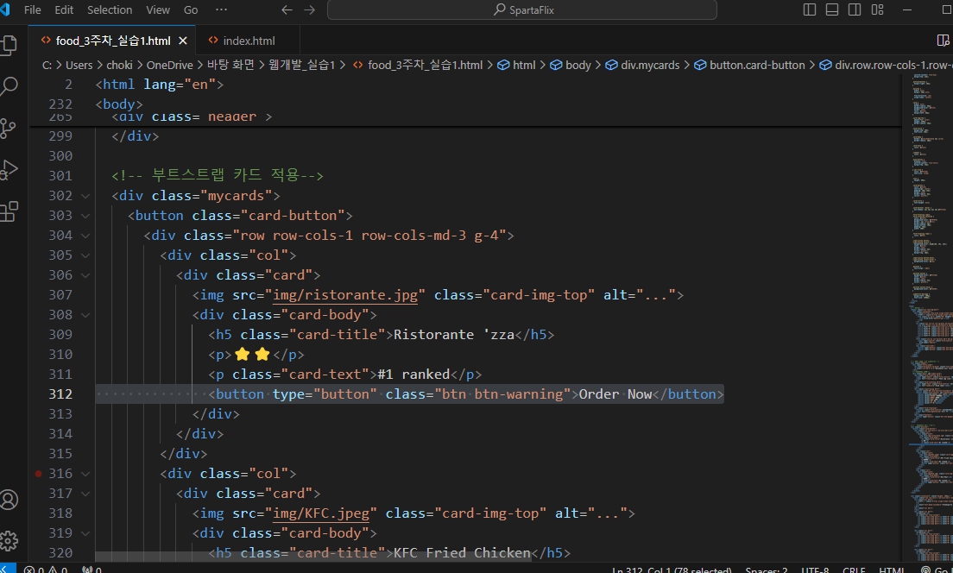
Task: Fold the row div at line 304
Action: tap(85, 236)
